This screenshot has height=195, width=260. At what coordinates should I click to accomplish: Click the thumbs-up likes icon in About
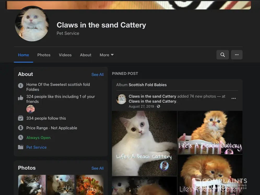[21, 98]
